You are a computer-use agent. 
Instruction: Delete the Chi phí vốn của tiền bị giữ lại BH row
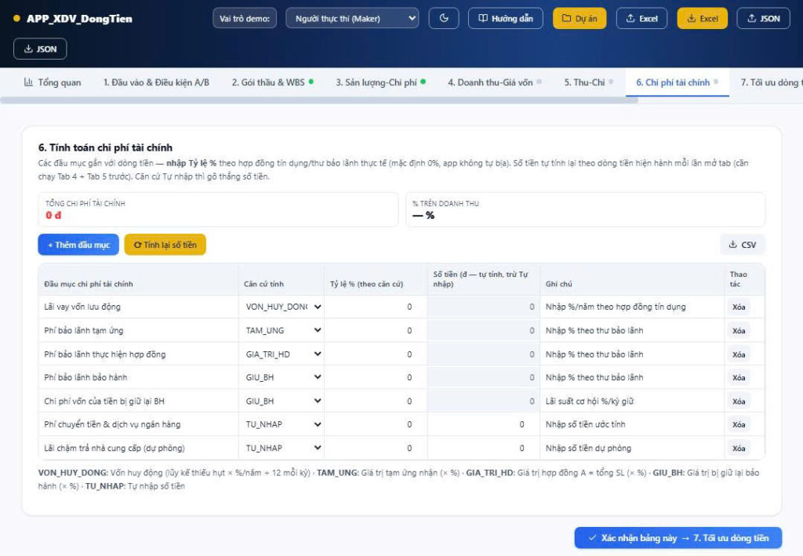point(739,402)
